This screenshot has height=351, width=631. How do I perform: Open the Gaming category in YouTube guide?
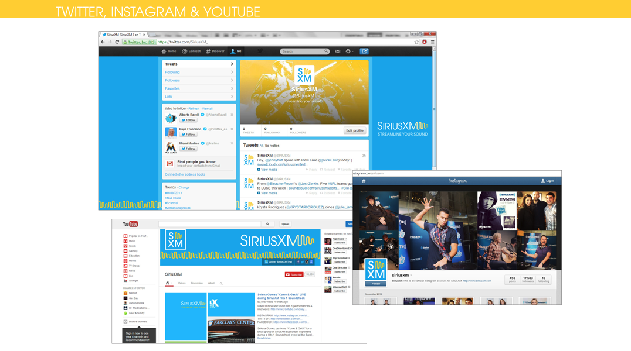130,251
